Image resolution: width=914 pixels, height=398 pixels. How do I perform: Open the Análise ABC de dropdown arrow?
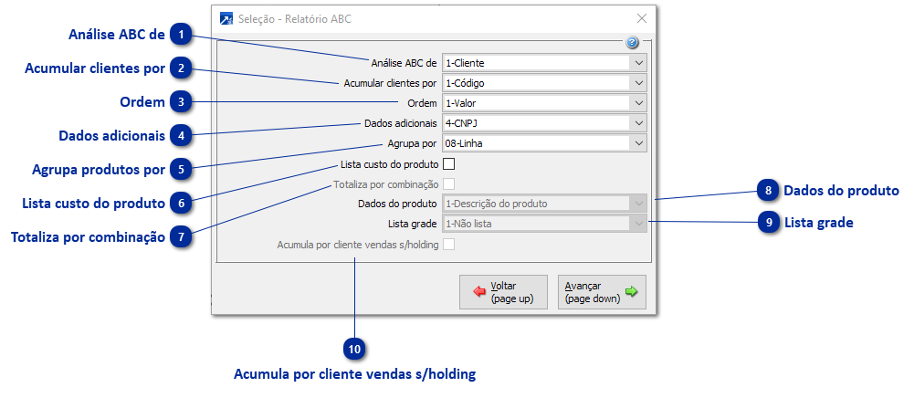(x=638, y=62)
